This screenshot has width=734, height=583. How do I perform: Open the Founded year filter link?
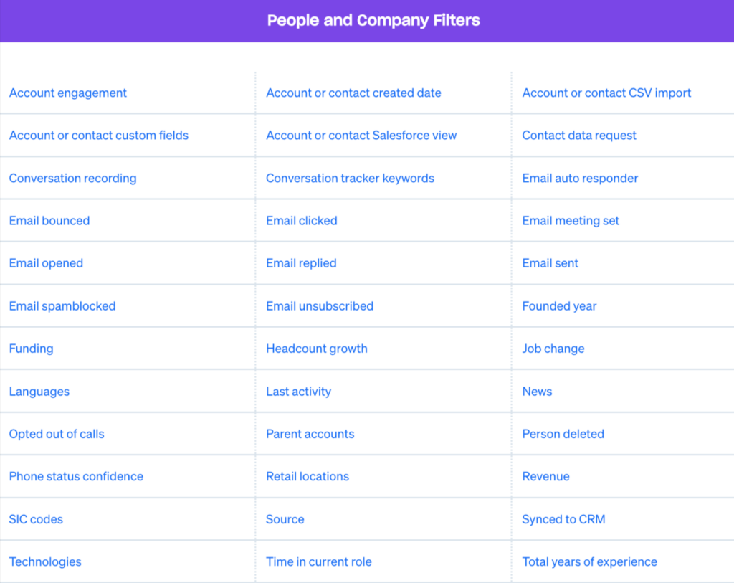click(x=559, y=306)
